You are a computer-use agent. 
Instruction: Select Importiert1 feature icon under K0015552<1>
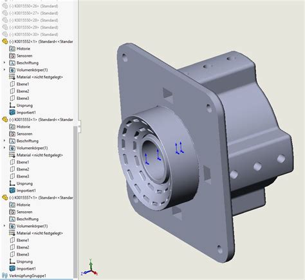[x=12, y=112]
